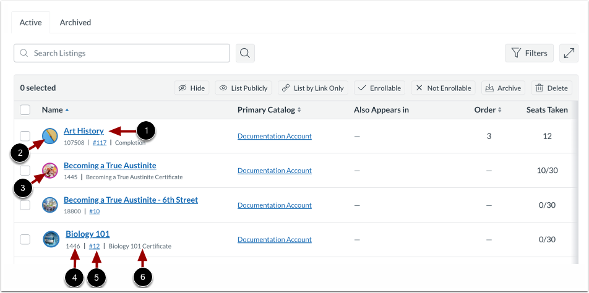The height and width of the screenshot is (293, 589).
Task: Select the Active tab
Action: pos(31,22)
